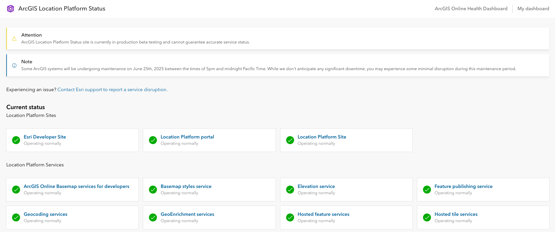The height and width of the screenshot is (232, 555).
Task: View Hosted feature services details
Action: 323,214
